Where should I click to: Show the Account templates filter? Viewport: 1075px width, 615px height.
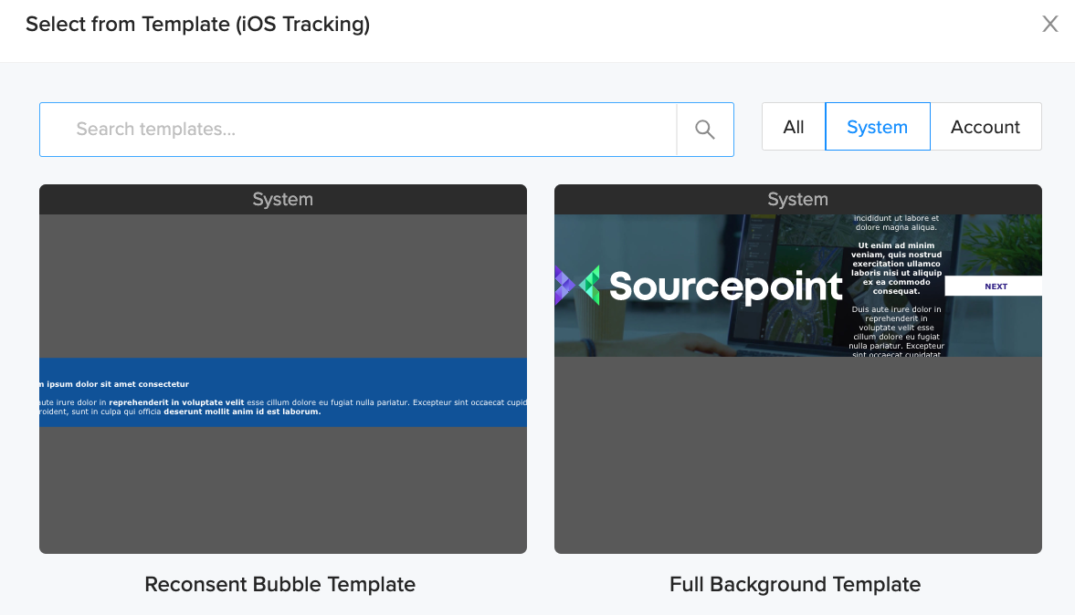(985, 127)
